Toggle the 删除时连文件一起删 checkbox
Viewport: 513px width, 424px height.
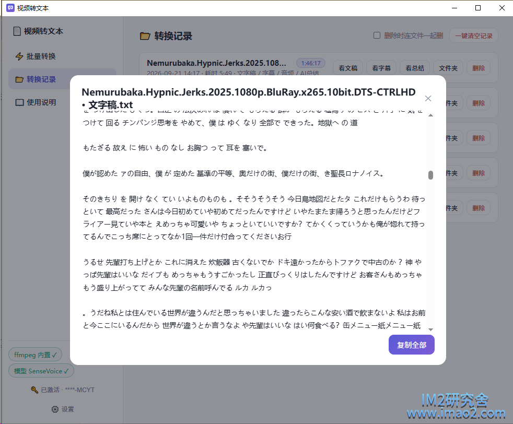point(377,36)
